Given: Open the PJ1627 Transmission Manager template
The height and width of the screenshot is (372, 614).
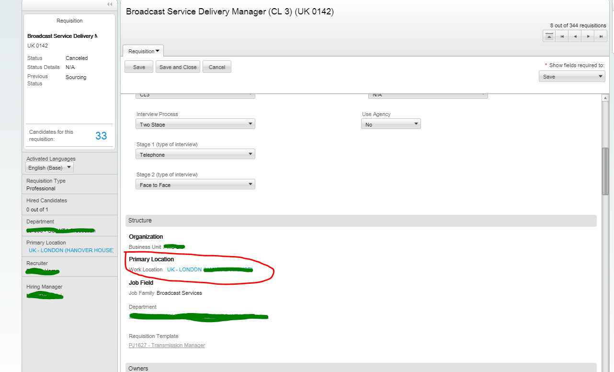Looking at the screenshot, I should coord(167,345).
